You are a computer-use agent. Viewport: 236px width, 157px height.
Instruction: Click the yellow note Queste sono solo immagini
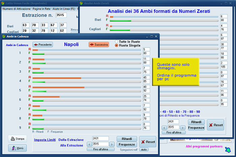(x=176, y=71)
